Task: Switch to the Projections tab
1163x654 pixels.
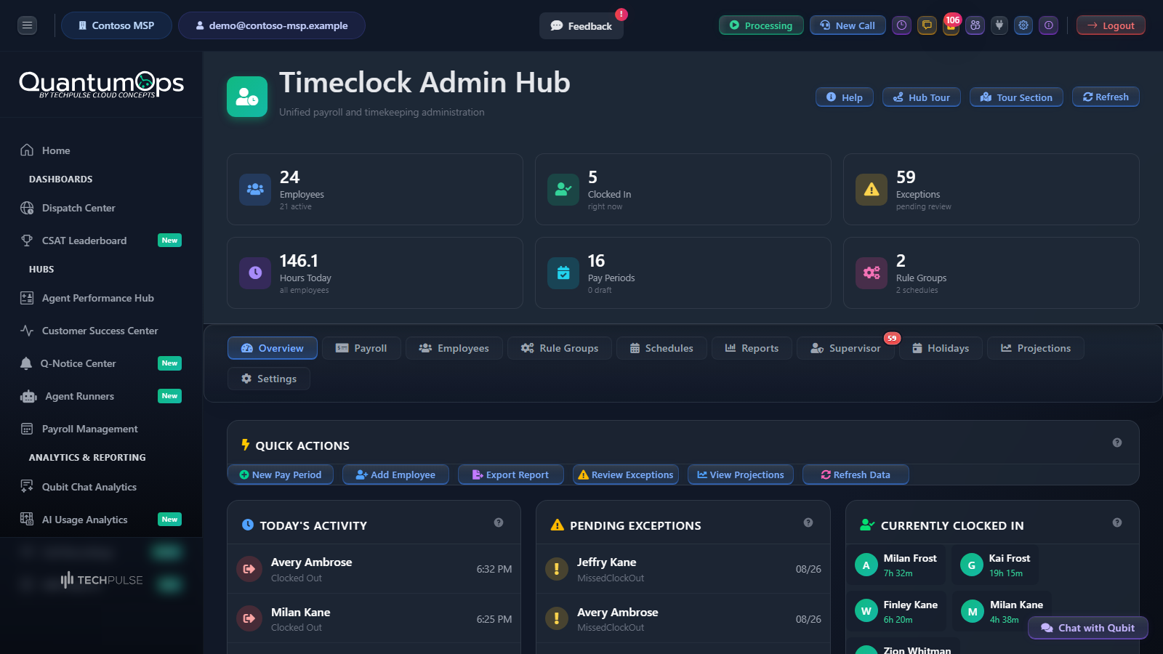Action: click(1036, 348)
